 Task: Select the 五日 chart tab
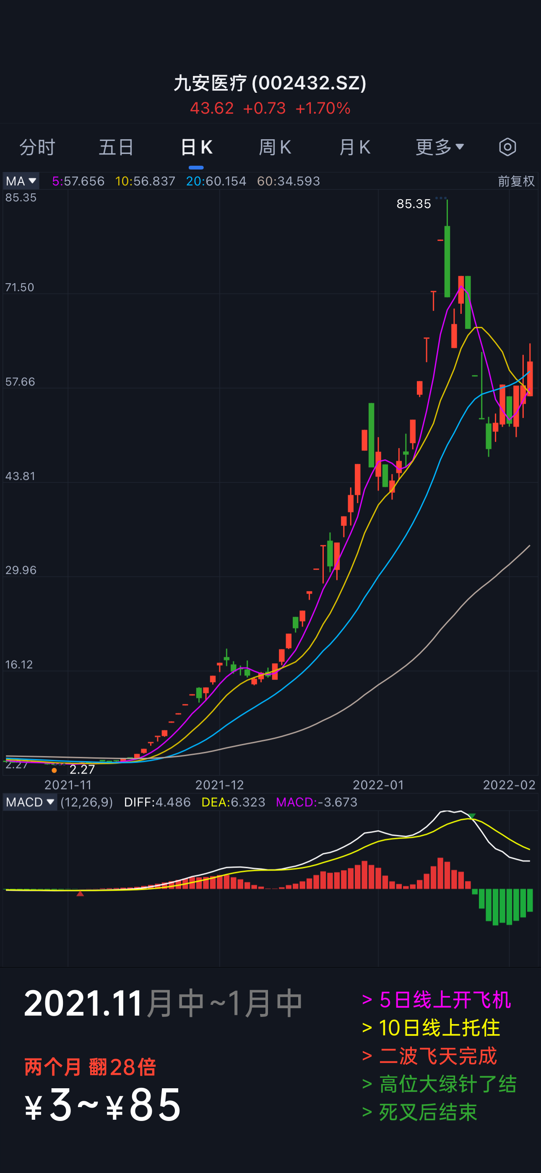(117, 147)
